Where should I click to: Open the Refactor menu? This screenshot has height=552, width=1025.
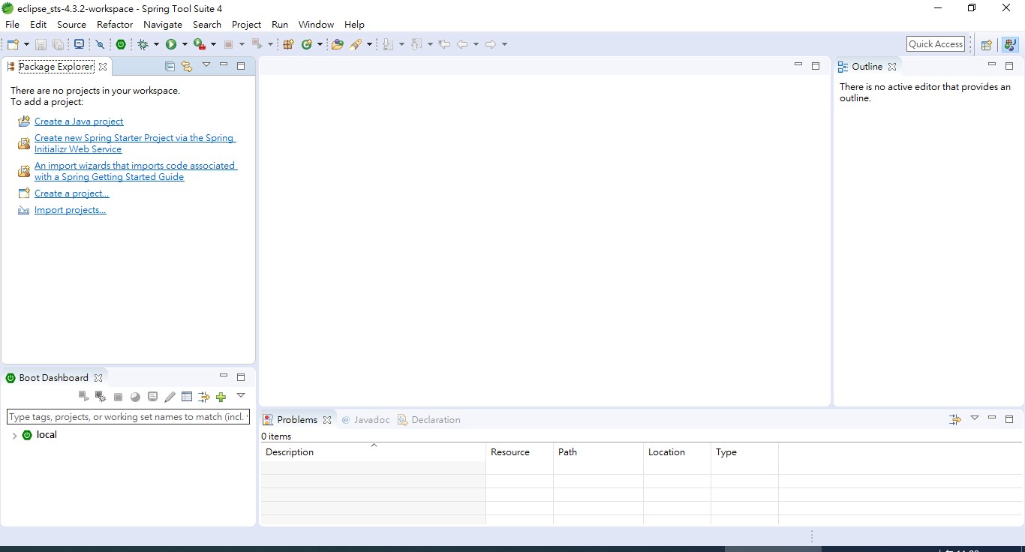click(x=115, y=25)
